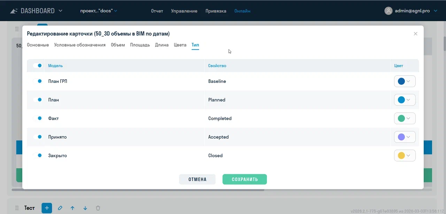Click the move down arrow icon
Viewport: 446px width, 214px height.
[x=85, y=208]
